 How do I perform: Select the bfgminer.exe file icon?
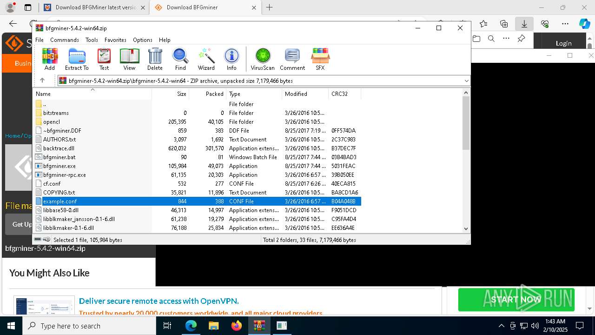[x=39, y=166]
